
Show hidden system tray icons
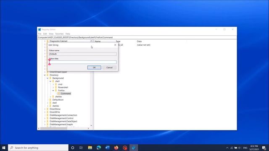(x=227, y=148)
